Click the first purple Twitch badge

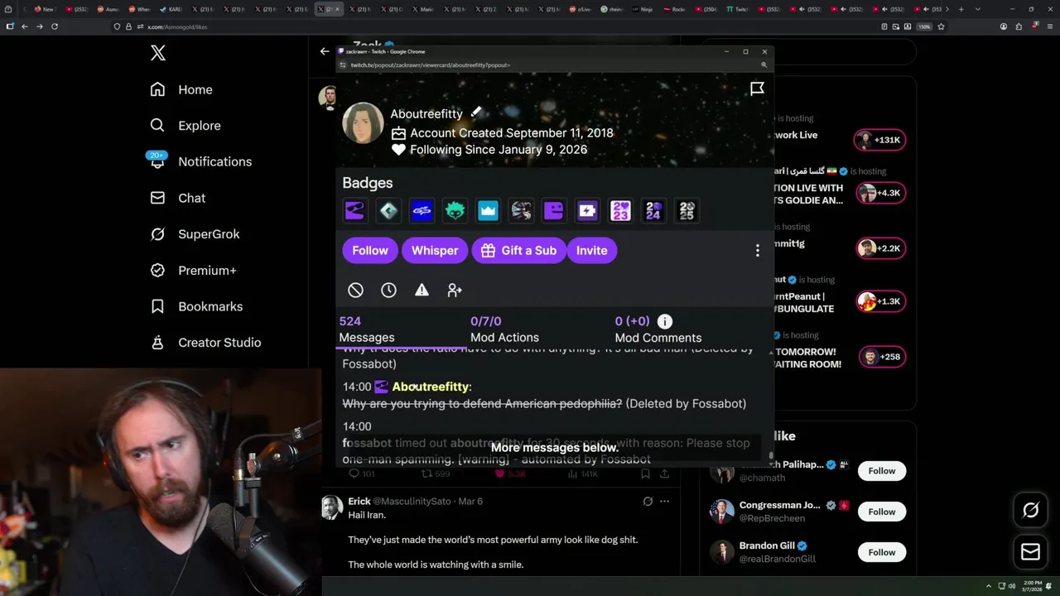click(355, 211)
